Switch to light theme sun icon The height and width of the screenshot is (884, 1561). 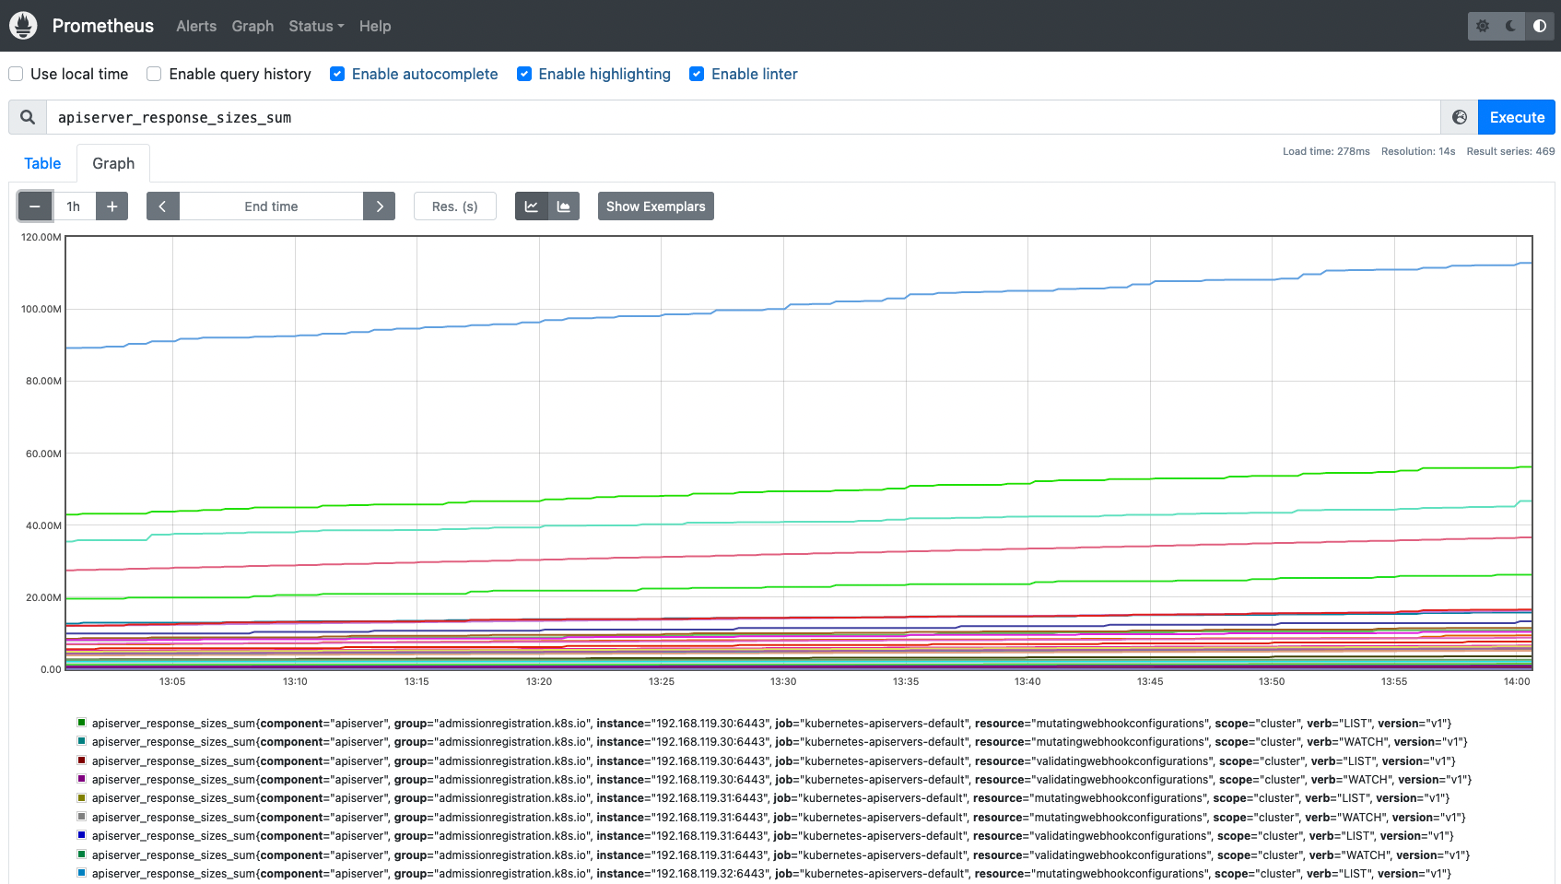click(1483, 26)
